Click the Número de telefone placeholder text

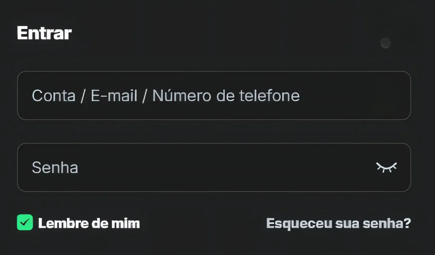(226, 96)
